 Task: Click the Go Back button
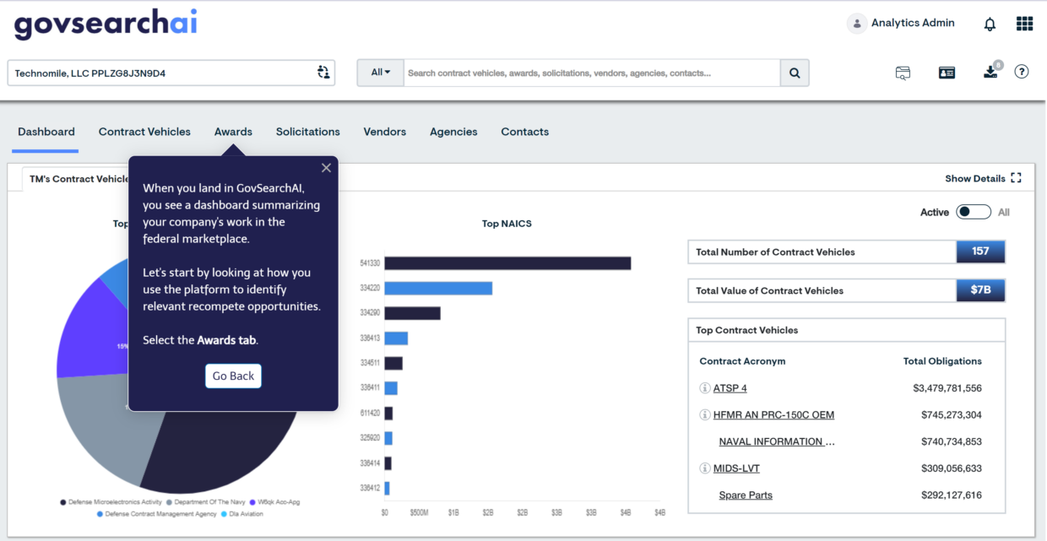[233, 376]
